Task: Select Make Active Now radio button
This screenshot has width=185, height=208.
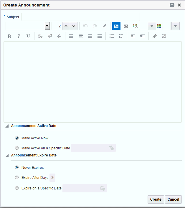Action: tap(17, 138)
